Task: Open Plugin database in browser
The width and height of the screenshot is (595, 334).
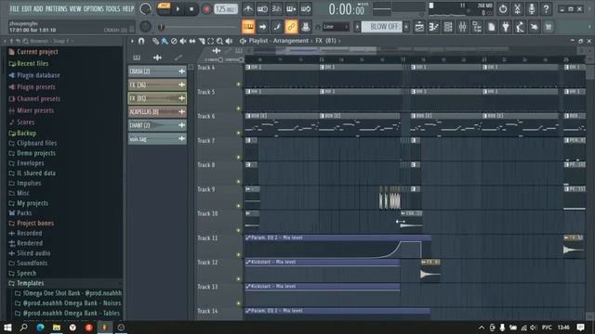Action: point(38,75)
